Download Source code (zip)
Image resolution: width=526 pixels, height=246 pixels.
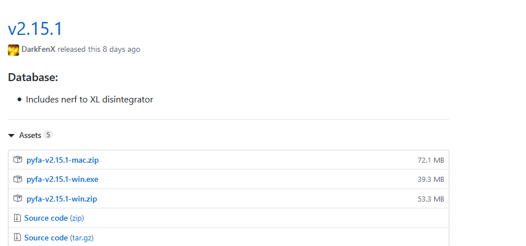(x=54, y=218)
